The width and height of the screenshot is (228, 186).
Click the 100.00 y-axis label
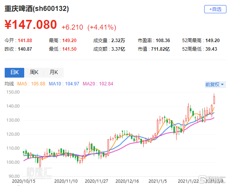tap(13, 162)
